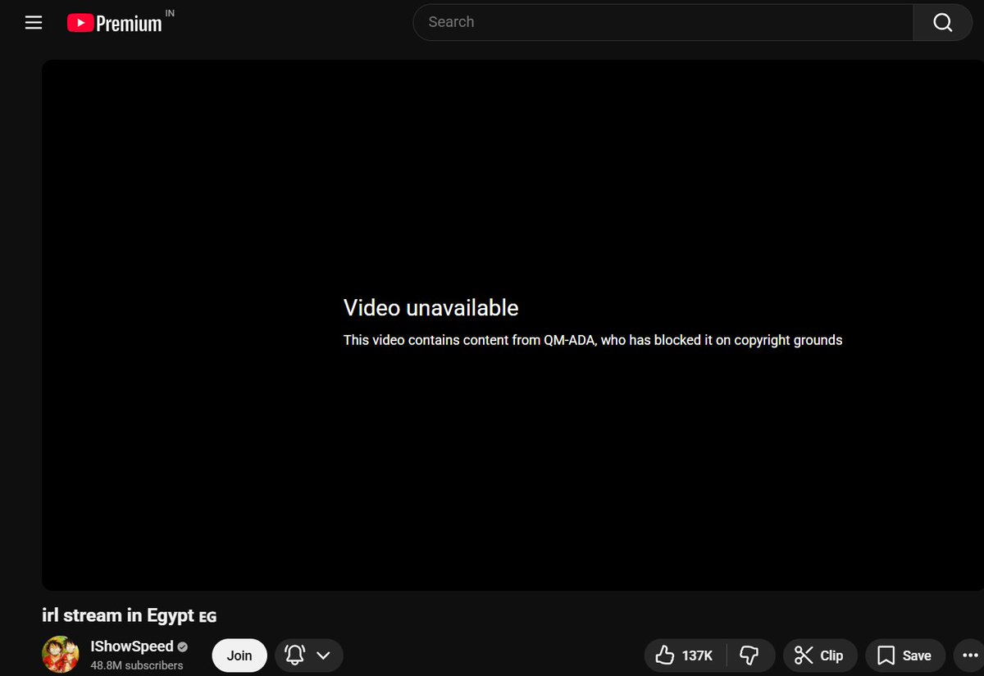This screenshot has height=676, width=984.
Task: Expand the notification bell dropdown
Action: tap(308, 656)
